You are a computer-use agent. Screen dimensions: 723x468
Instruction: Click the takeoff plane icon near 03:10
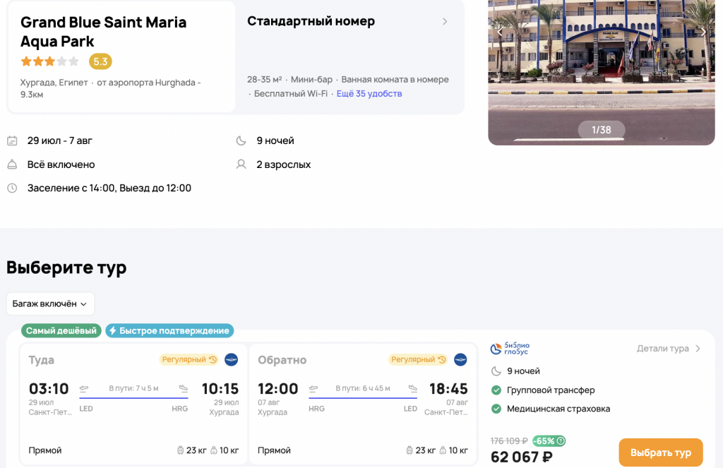coord(84,388)
